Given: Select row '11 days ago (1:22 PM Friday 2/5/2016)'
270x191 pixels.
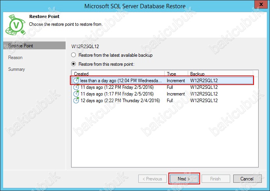Looking at the screenshot, I should [162, 87].
